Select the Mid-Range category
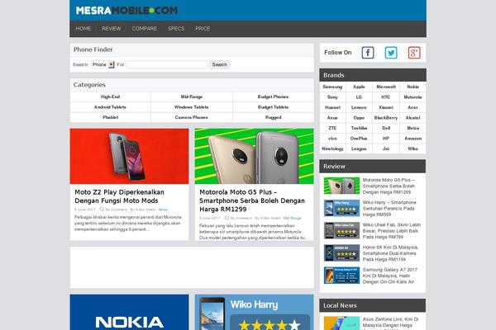 [x=192, y=97]
